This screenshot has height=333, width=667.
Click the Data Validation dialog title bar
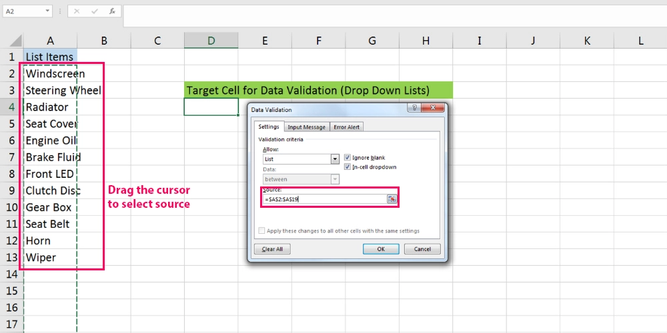(x=327, y=109)
